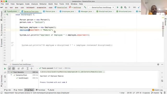
Task: Toggle show ignored tests
Action: pos(13,68)
